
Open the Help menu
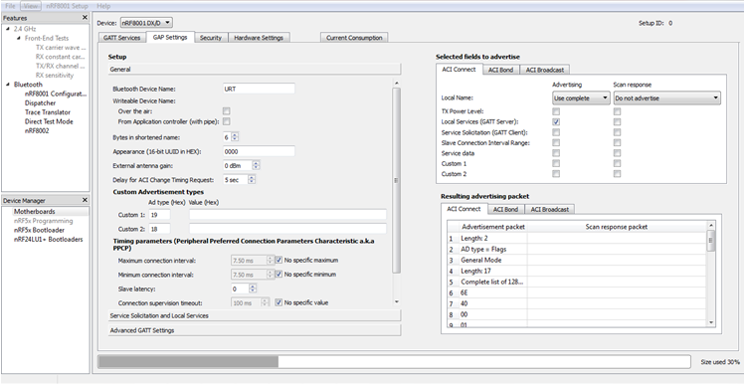pyautogui.click(x=103, y=6)
